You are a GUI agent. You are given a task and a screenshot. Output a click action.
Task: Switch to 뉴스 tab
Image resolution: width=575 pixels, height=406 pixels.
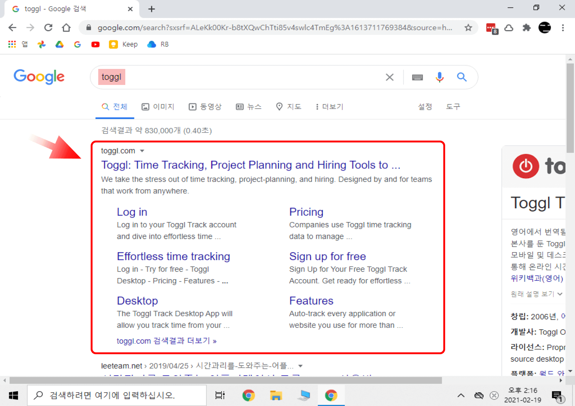coord(249,107)
